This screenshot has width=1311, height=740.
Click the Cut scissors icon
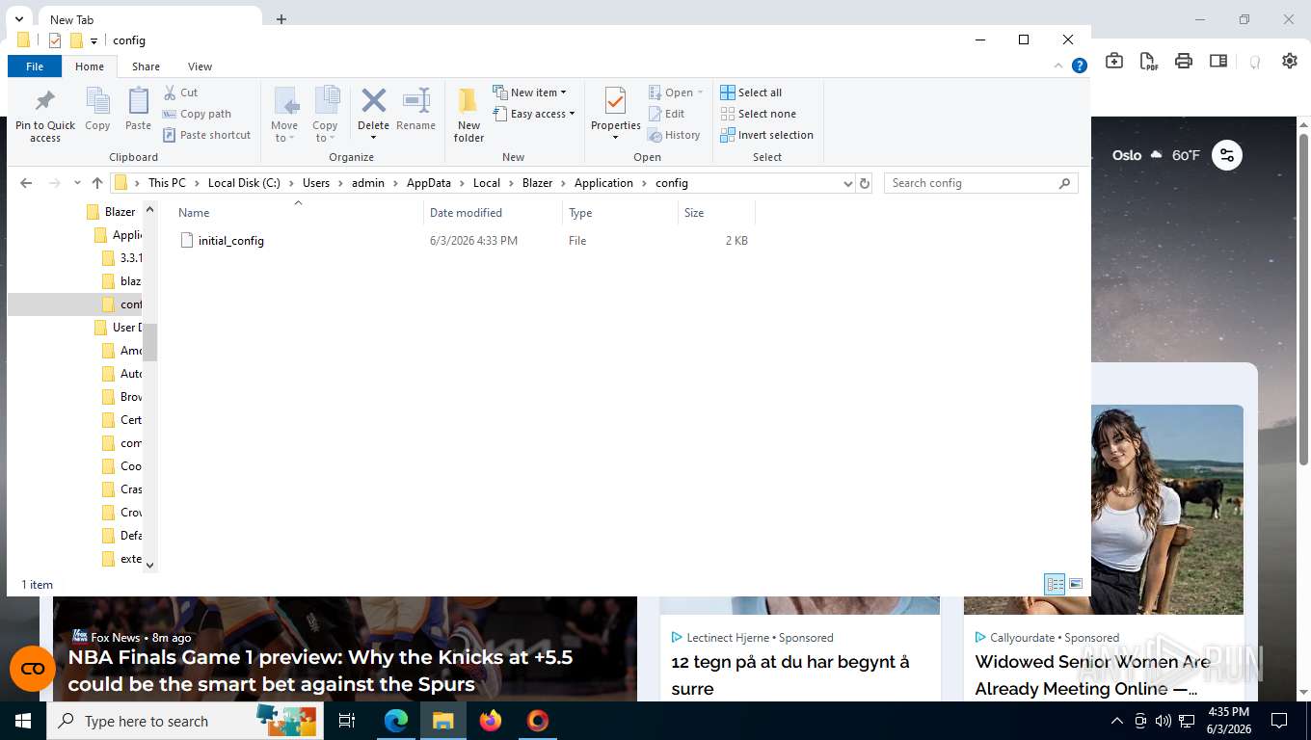tap(170, 92)
